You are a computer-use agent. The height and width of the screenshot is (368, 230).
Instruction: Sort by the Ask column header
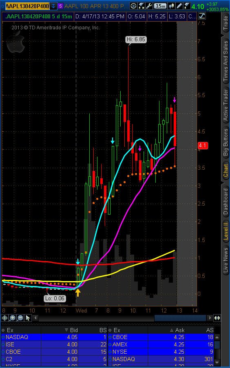click(x=180, y=330)
